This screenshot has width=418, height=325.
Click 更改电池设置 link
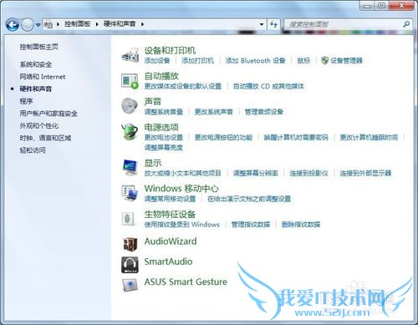(x=164, y=137)
